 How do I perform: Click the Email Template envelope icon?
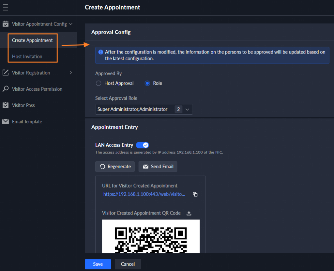click(6, 122)
